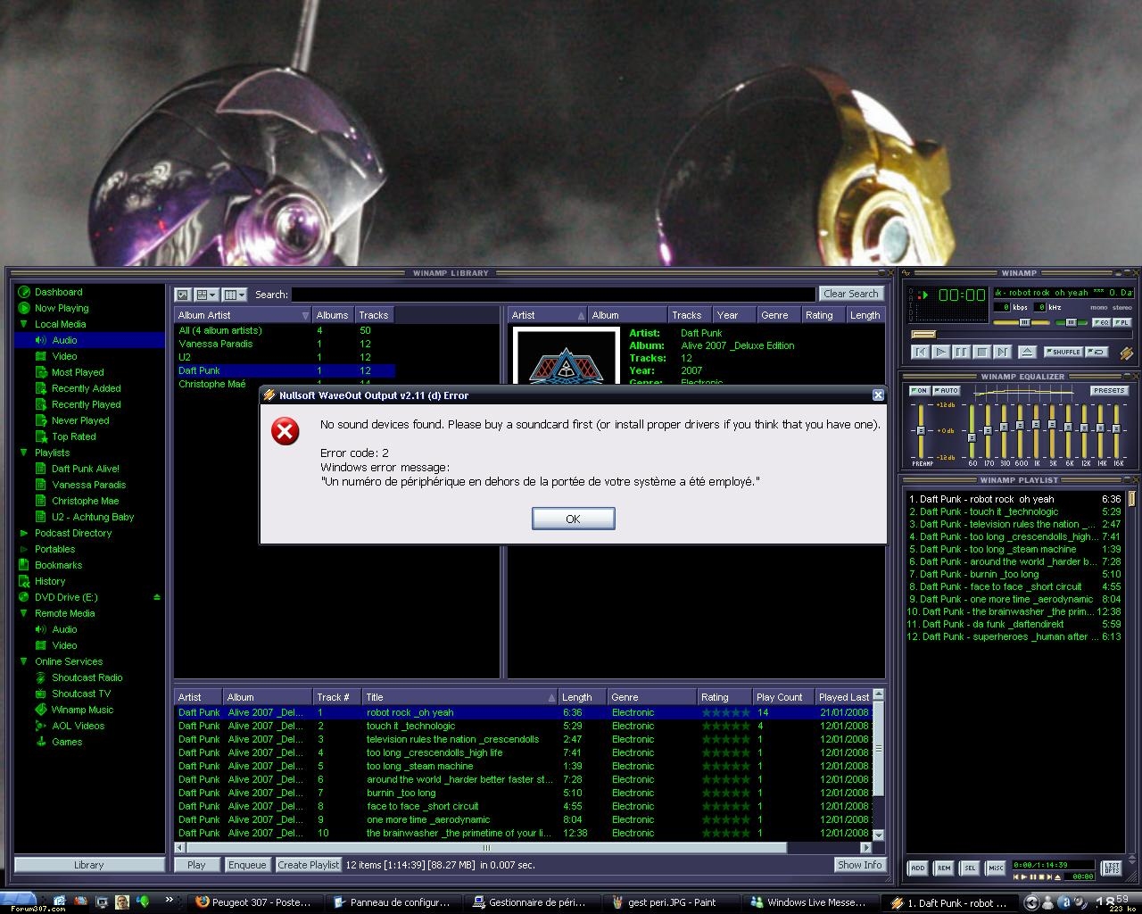Open Games in Online Services
The image size is (1142, 914).
[x=67, y=742]
